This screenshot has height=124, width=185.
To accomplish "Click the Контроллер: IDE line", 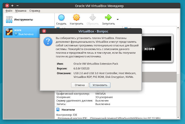I will point(67,115).
